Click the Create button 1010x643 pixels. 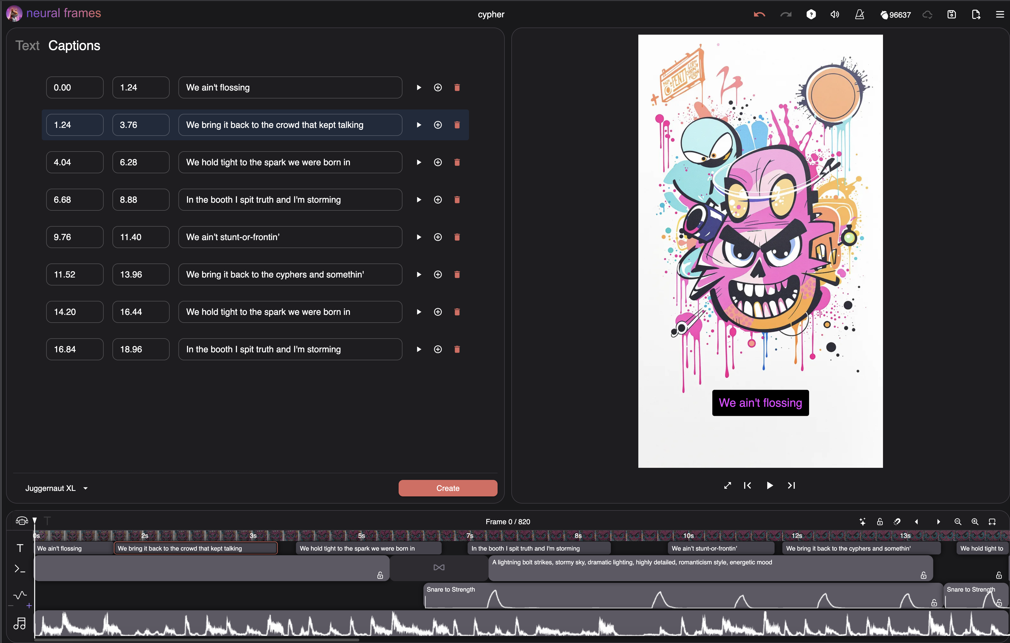pos(448,488)
